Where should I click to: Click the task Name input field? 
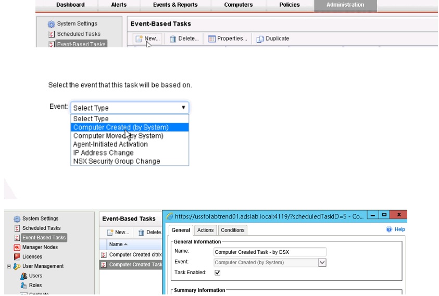(270, 252)
